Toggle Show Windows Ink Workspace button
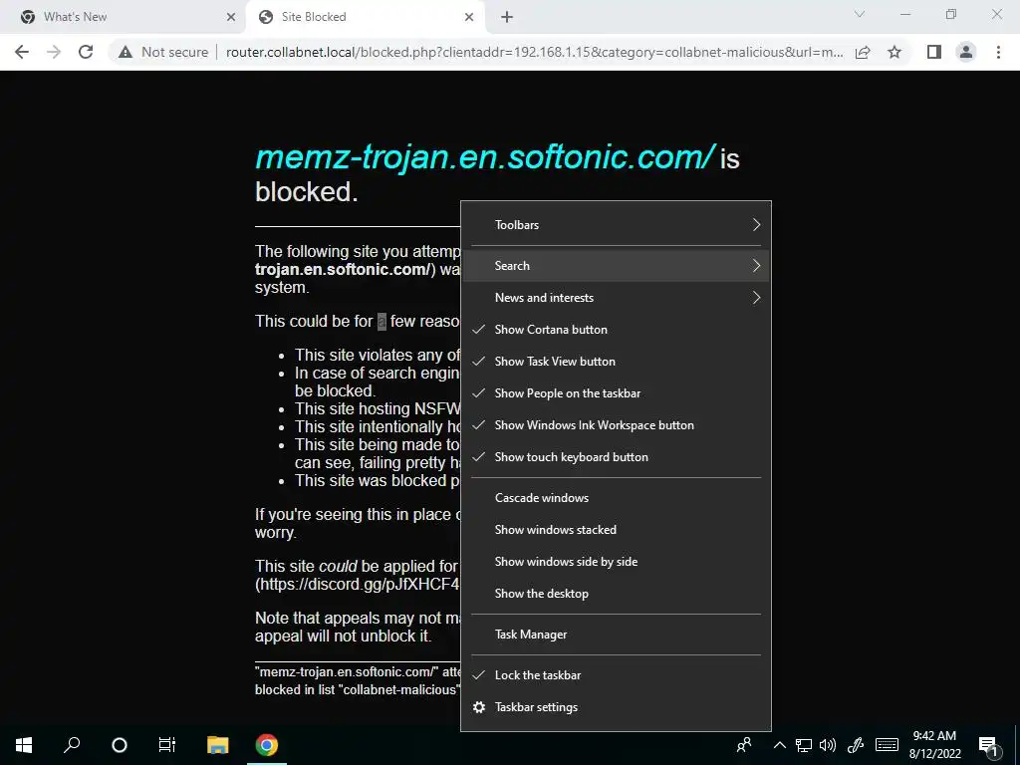This screenshot has height=765, width=1020. click(616, 425)
